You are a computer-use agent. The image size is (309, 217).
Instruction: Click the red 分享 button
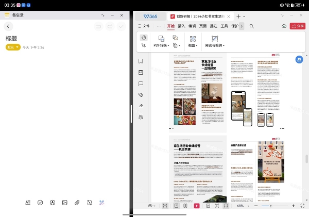point(298,26)
